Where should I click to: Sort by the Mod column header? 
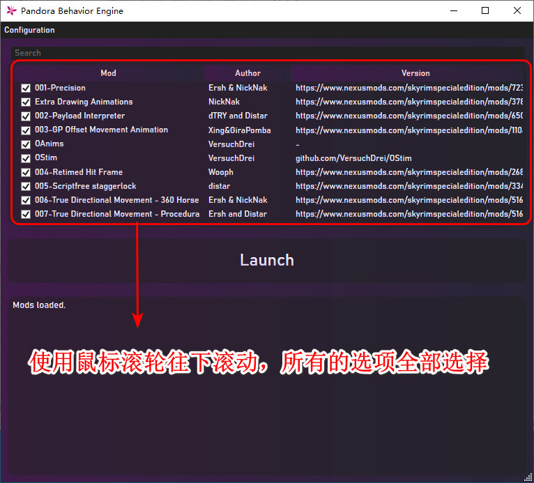108,73
